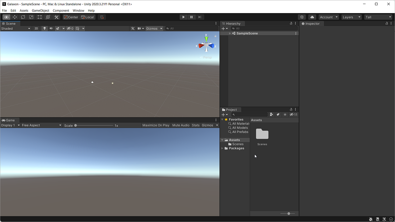
Task: Open the Scenes folder in Assets
Action: pos(262,135)
